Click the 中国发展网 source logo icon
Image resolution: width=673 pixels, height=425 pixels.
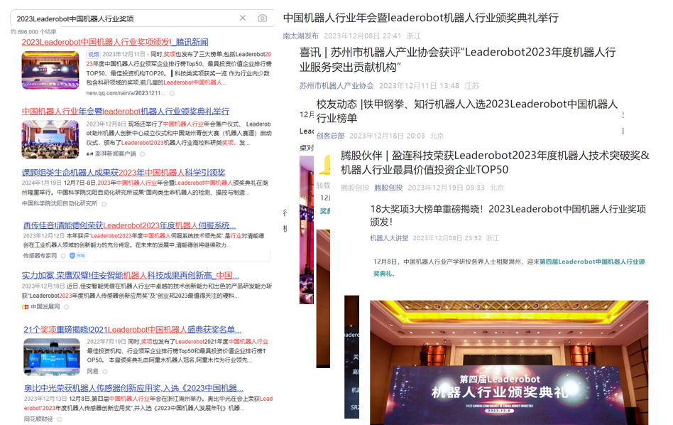pyautogui.click(x=26, y=307)
